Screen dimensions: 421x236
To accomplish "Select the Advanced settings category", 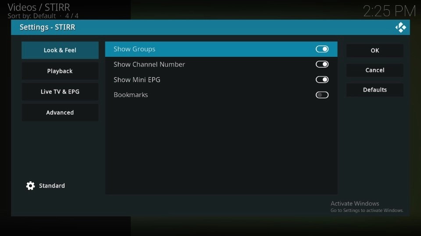I will [x=60, y=112].
